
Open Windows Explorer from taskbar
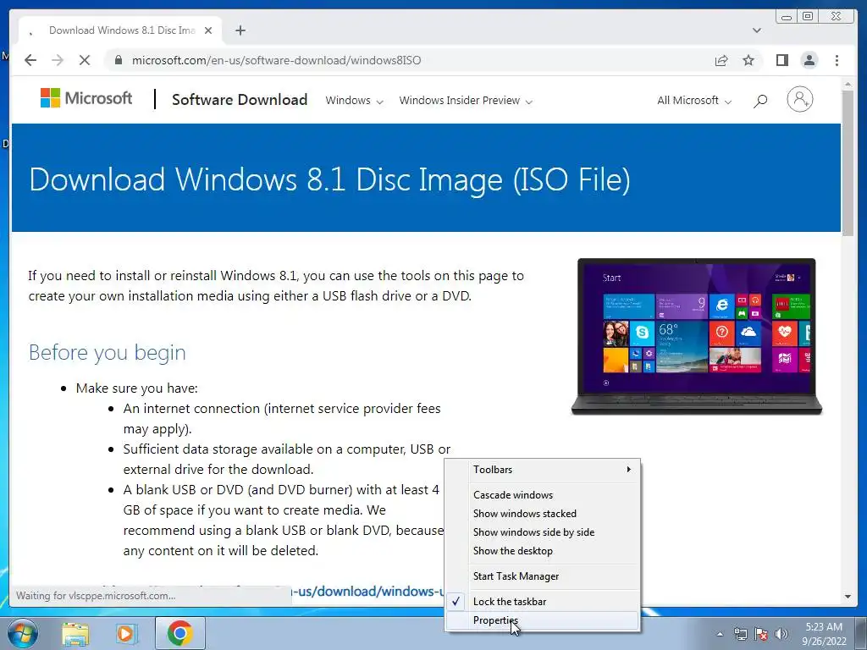[x=75, y=634]
